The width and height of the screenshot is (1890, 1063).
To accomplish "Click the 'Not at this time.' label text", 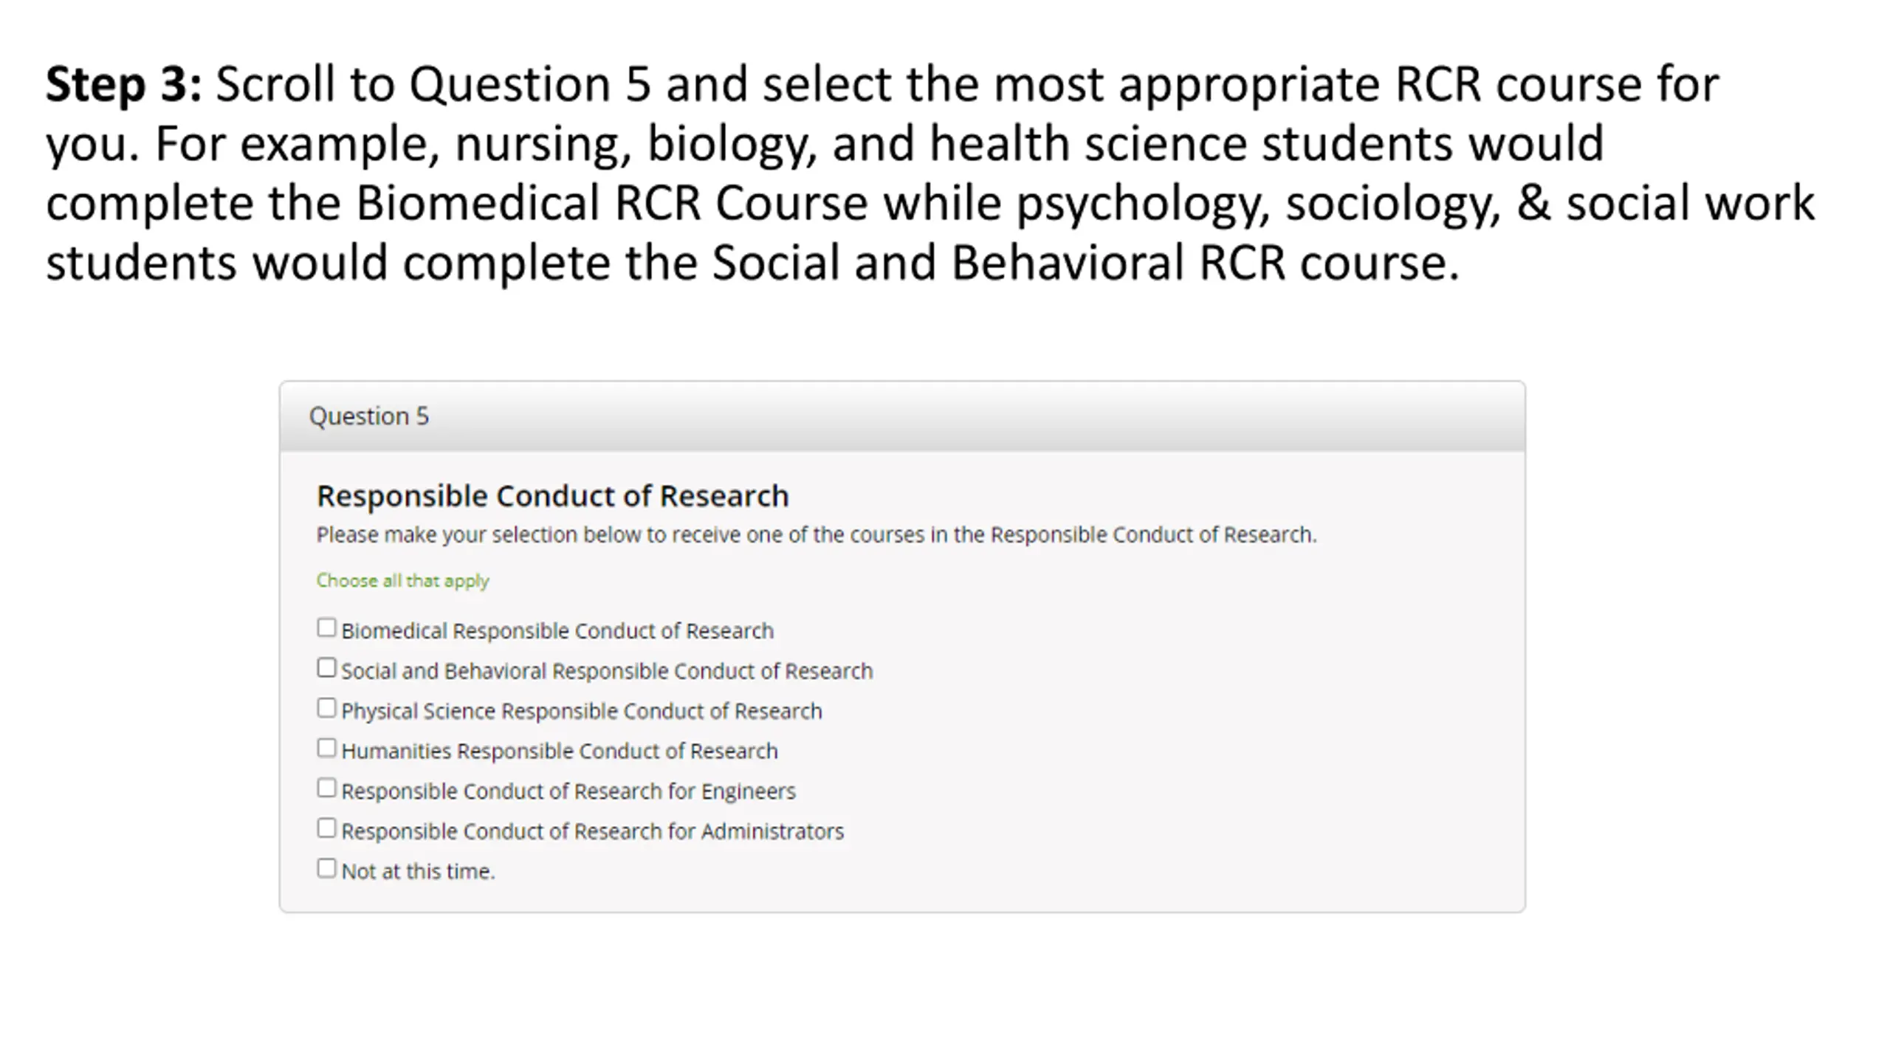I will [x=418, y=871].
